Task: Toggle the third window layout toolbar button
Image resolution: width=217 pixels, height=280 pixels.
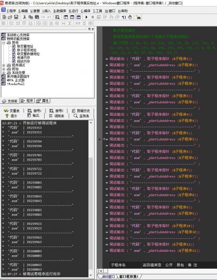Action: [x=79, y=17]
